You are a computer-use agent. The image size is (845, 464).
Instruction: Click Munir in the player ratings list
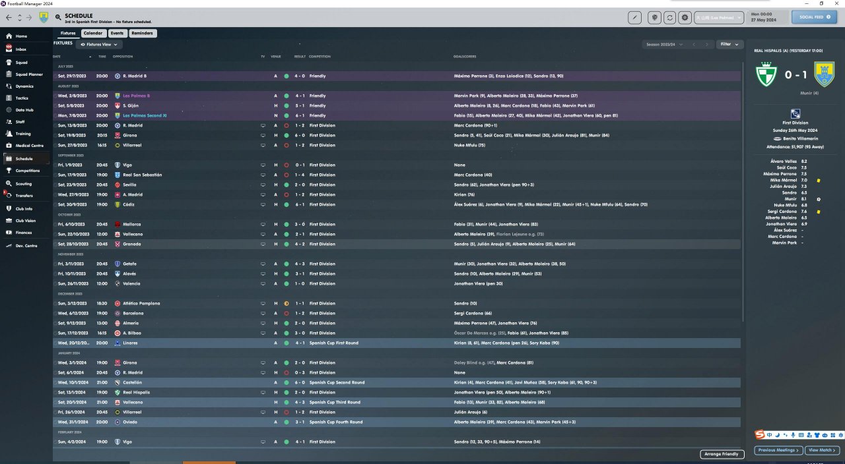pyautogui.click(x=790, y=198)
